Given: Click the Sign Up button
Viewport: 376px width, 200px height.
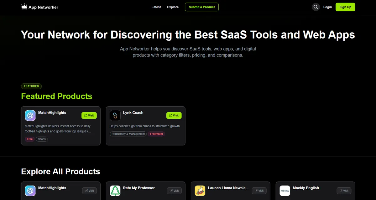Looking at the screenshot, I should click(x=345, y=7).
